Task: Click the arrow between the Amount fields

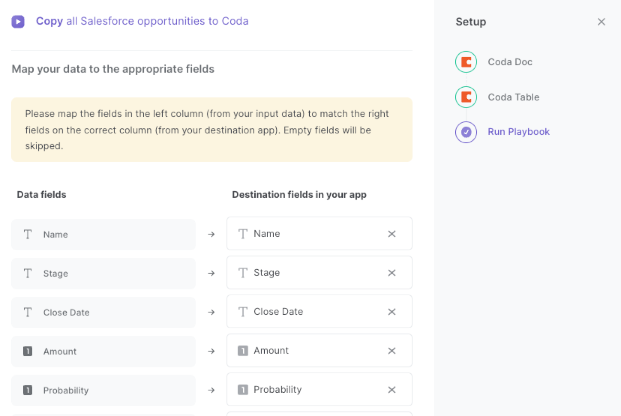Action: coord(211,351)
